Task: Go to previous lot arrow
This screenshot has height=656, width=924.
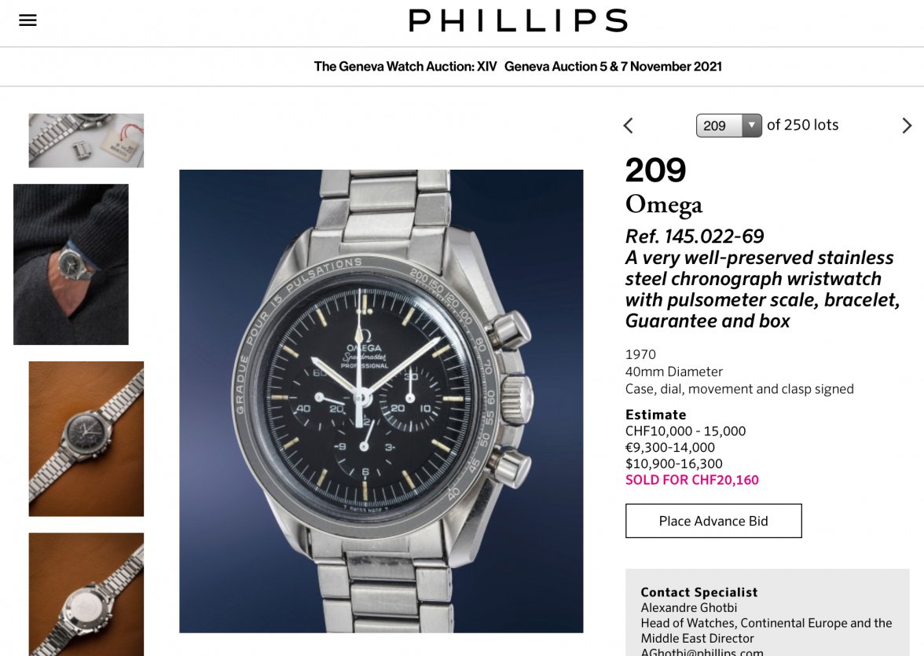Action: pyautogui.click(x=629, y=126)
